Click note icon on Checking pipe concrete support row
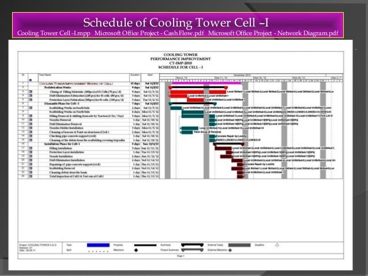 [31, 136]
